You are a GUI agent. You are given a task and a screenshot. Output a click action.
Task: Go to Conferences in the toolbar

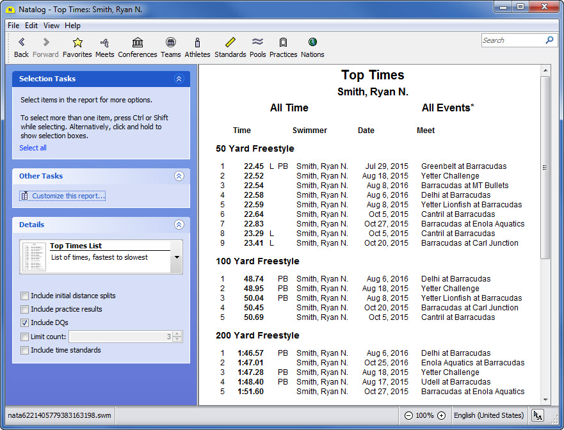click(137, 43)
